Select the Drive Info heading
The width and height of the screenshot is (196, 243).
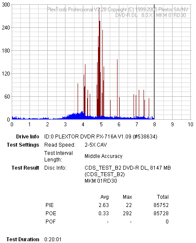point(28,137)
